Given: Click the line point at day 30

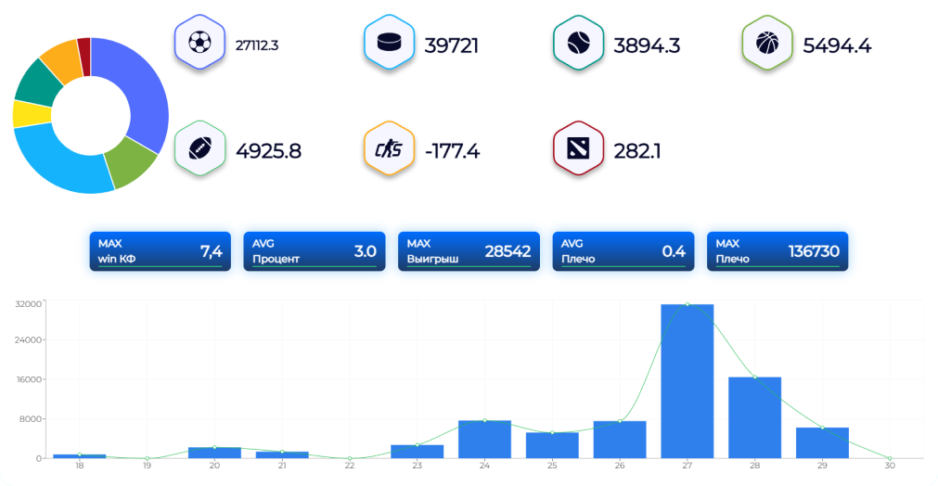Looking at the screenshot, I should (890, 458).
